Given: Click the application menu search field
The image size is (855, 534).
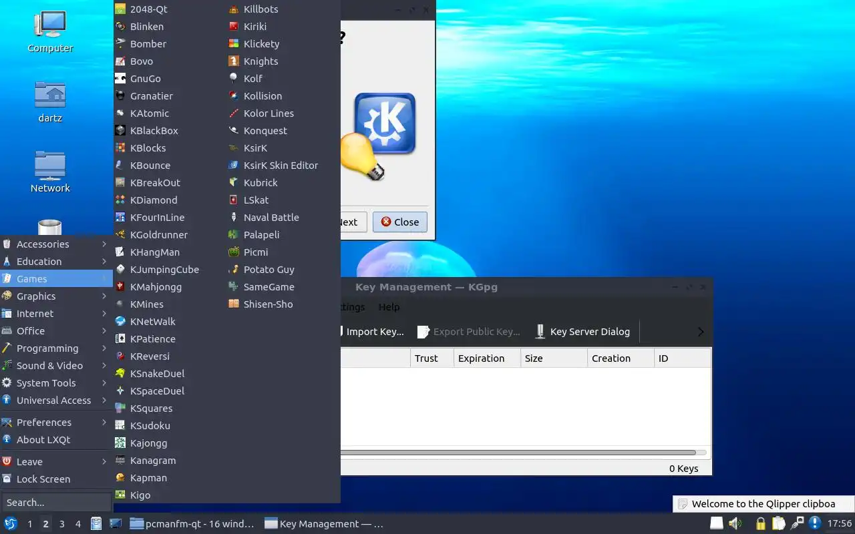Looking at the screenshot, I should 56,503.
